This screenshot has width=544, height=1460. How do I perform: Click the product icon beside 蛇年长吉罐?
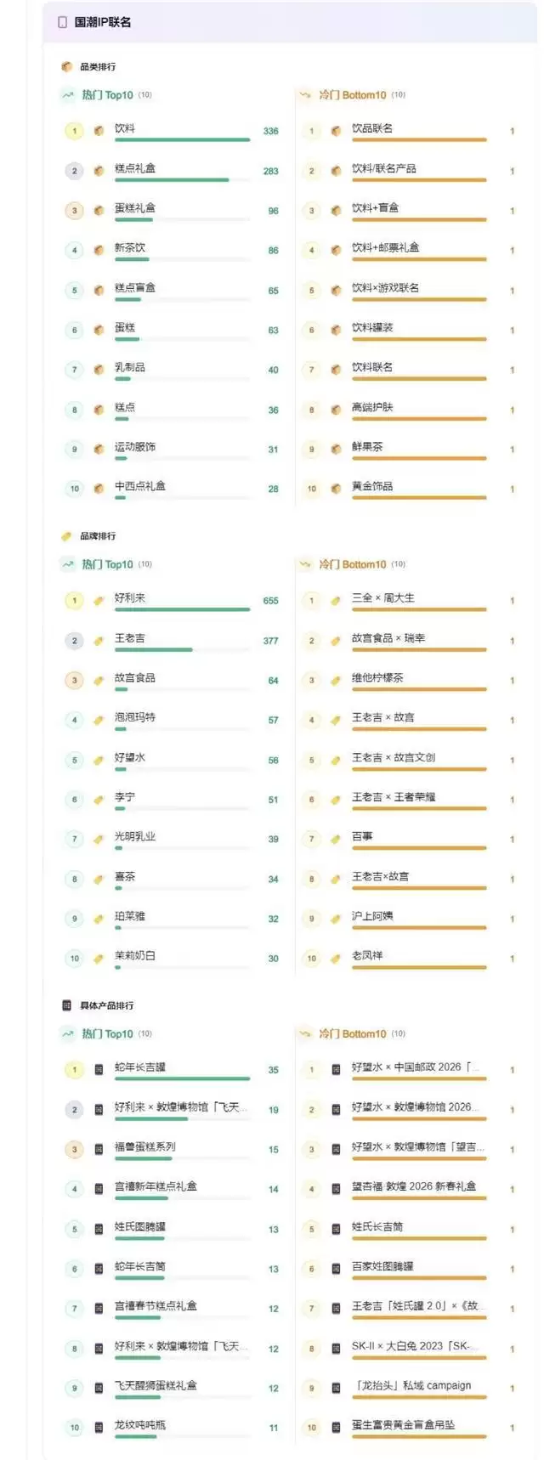click(99, 1070)
